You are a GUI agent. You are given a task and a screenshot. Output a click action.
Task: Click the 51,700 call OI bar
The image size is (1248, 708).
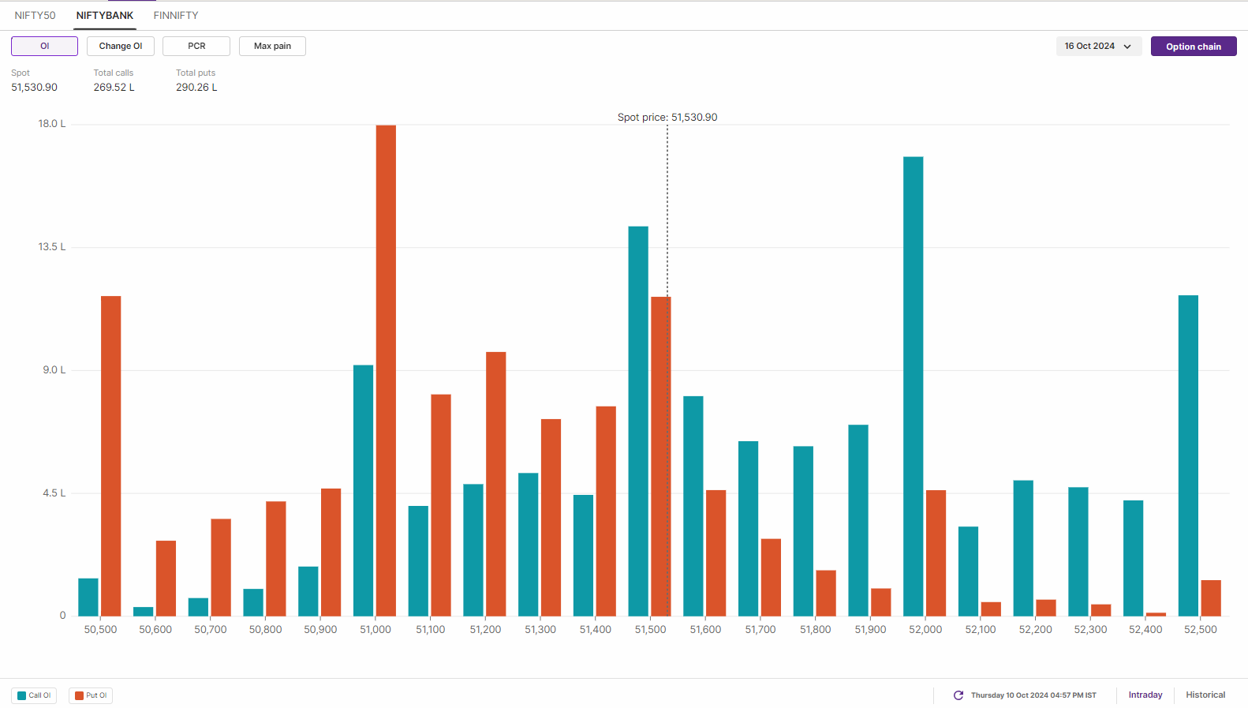(748, 529)
